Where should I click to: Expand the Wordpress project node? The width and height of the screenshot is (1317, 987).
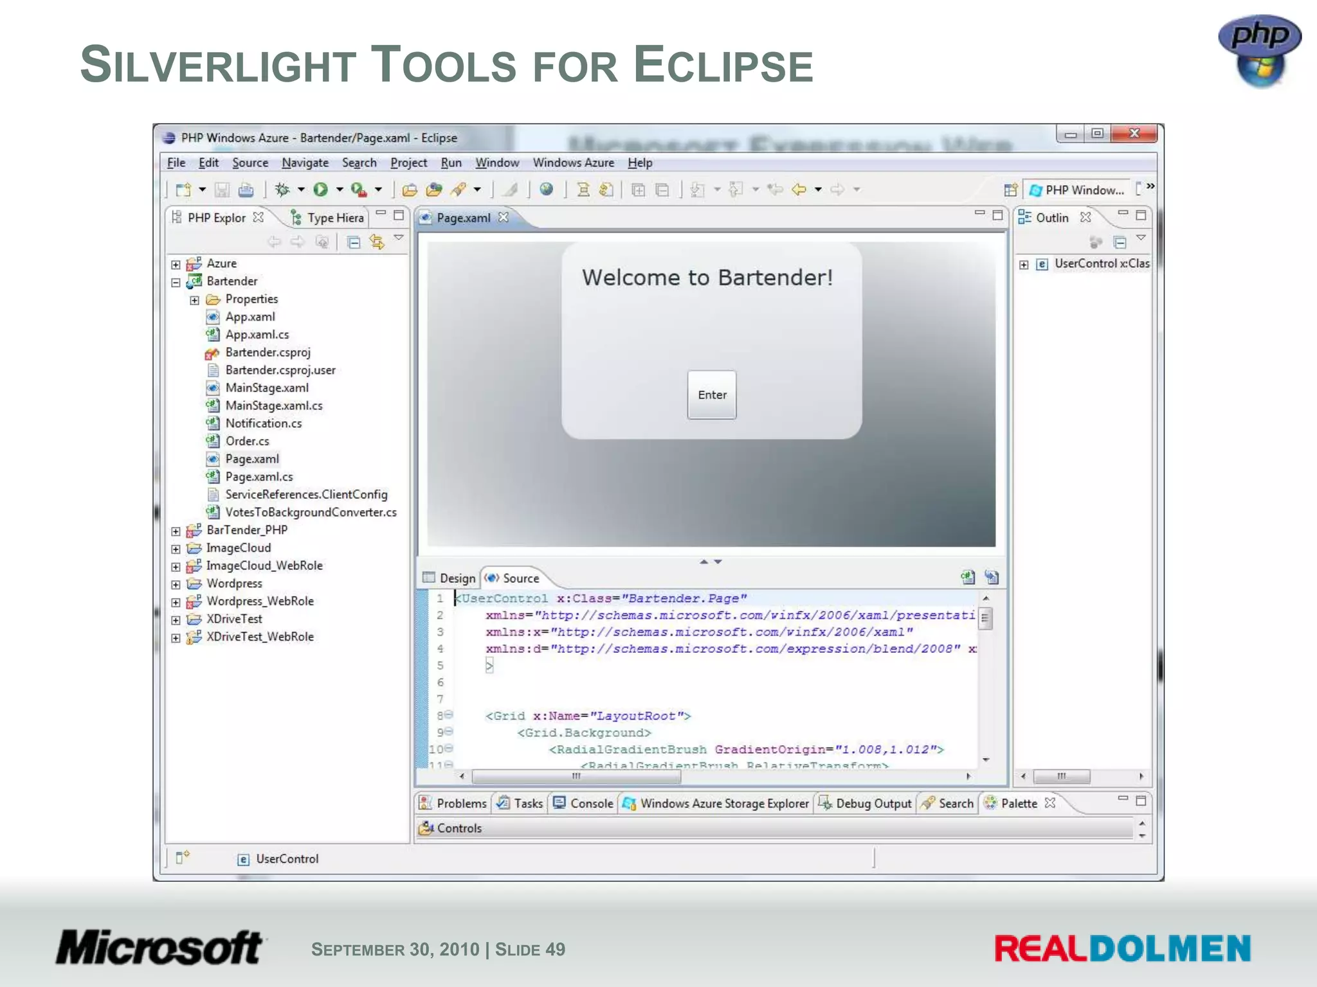(x=176, y=584)
